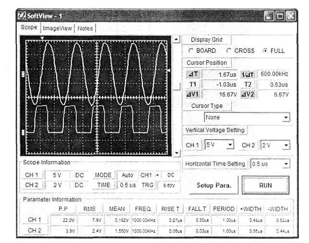Click the RISE T column header

170,209
